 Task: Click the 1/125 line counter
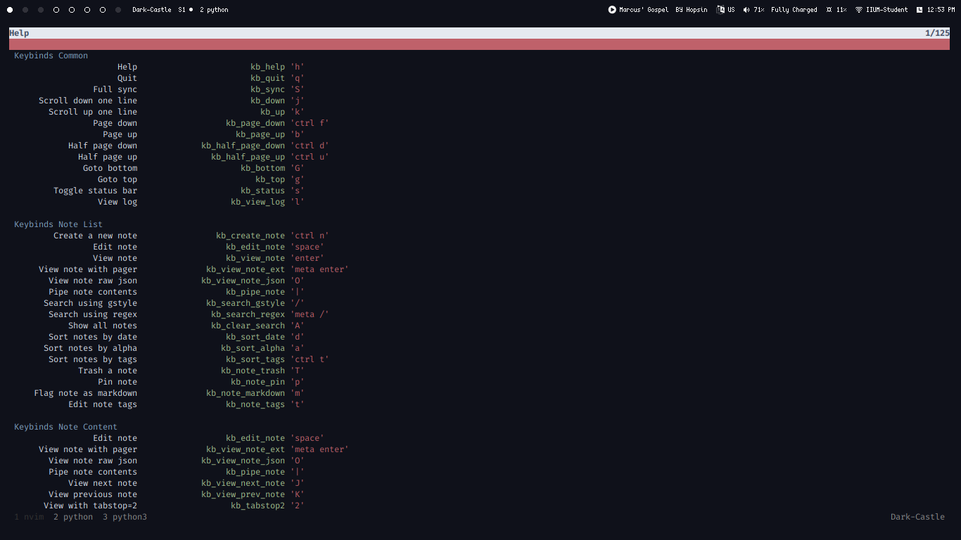(937, 33)
